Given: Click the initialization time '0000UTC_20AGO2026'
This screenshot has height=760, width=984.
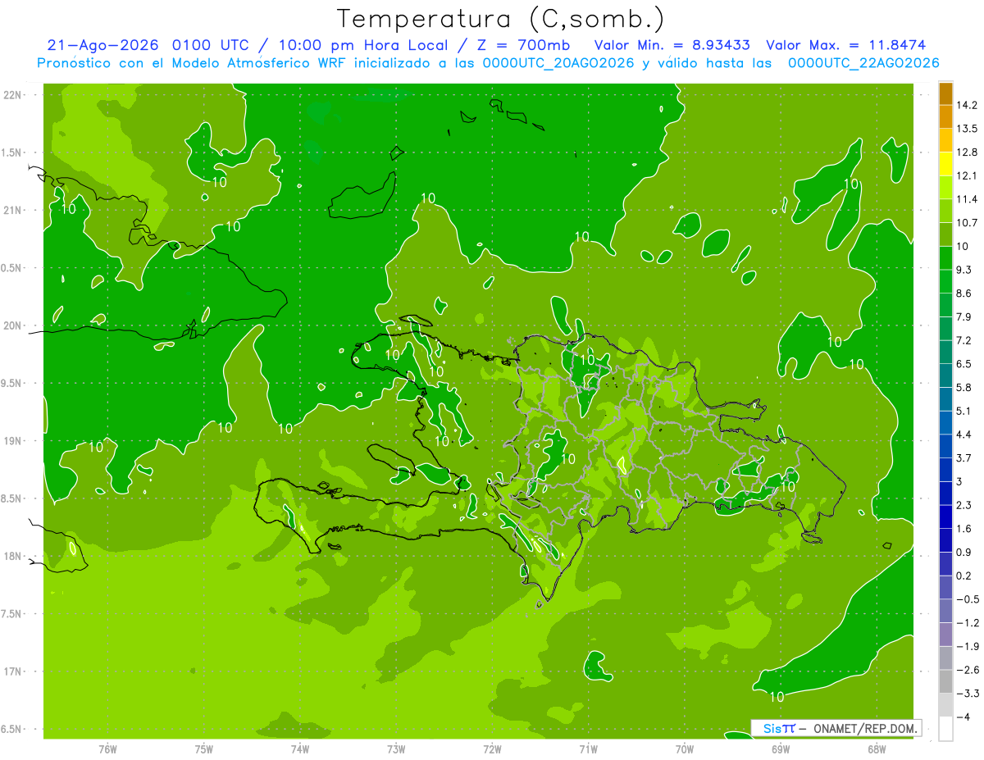Looking at the screenshot, I should tap(558, 63).
